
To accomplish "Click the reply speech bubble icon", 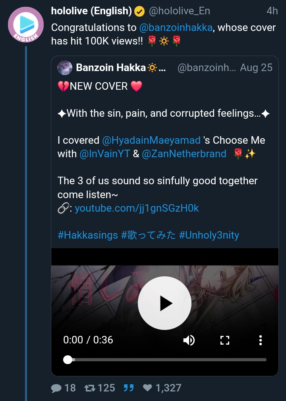I will (57, 388).
